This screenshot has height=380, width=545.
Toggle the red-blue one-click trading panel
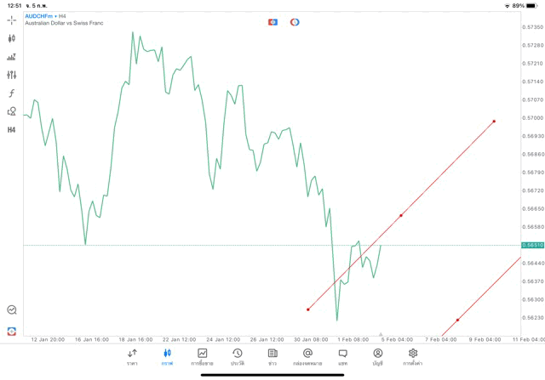click(x=272, y=22)
